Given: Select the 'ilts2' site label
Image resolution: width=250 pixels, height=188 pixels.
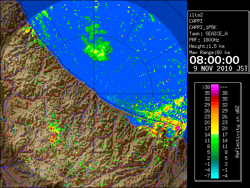Looking at the screenshot, I should (196, 15).
